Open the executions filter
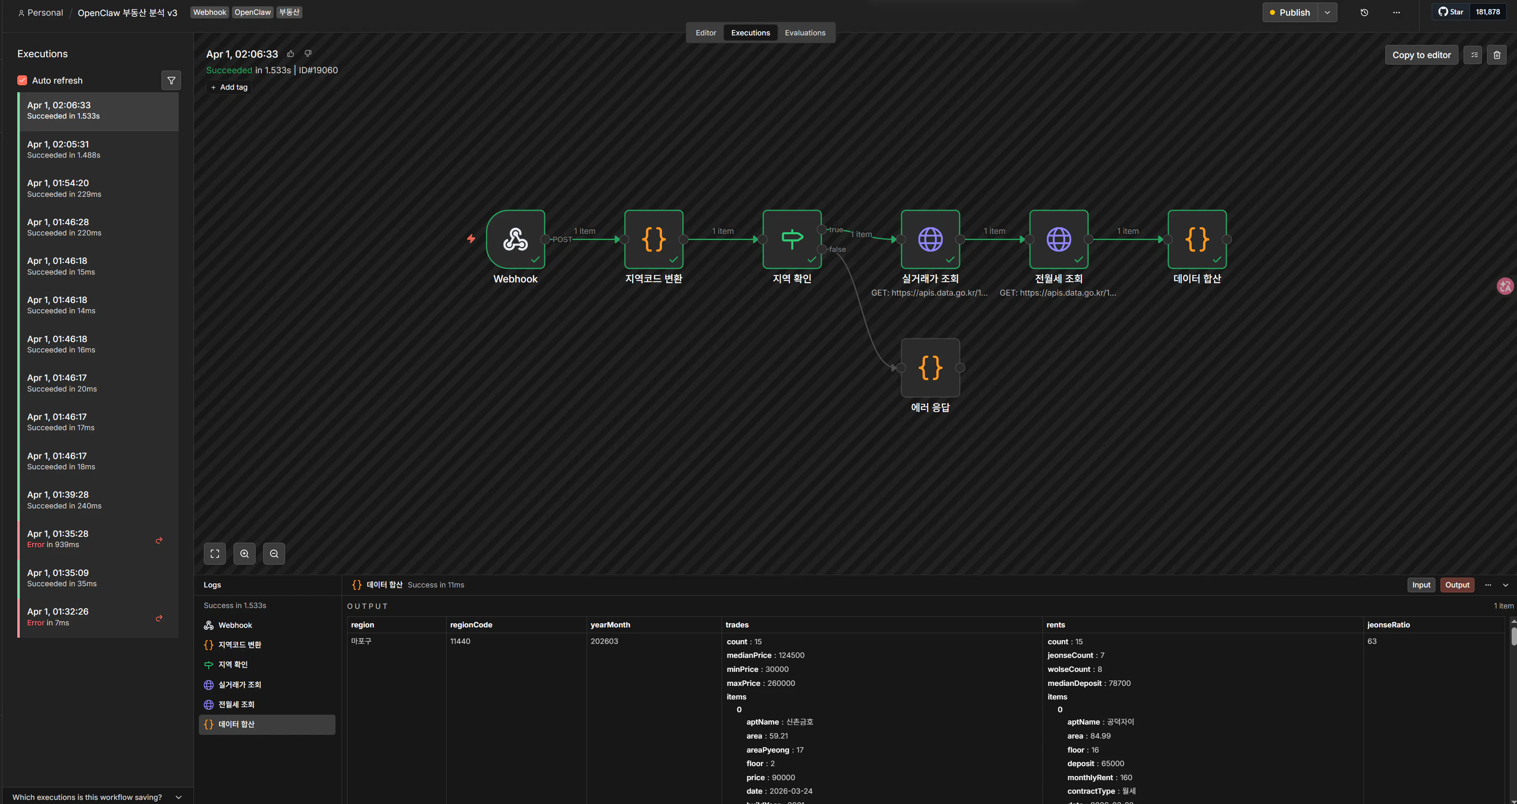The image size is (1517, 804). coord(171,81)
